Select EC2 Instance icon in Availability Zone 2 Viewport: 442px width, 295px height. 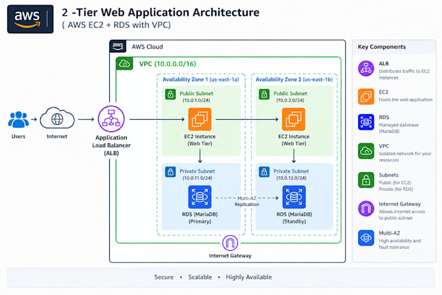click(293, 119)
